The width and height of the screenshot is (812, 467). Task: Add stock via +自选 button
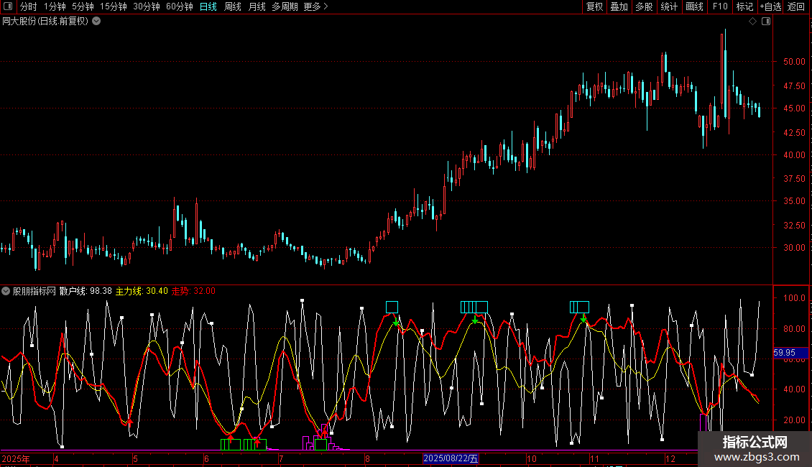tap(770, 6)
